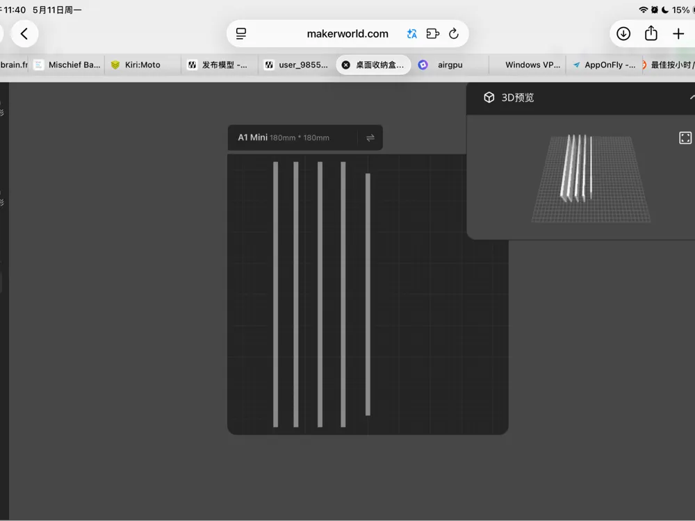The width and height of the screenshot is (695, 521).
Task: Open the Windows VP... tab
Action: pyautogui.click(x=528, y=65)
